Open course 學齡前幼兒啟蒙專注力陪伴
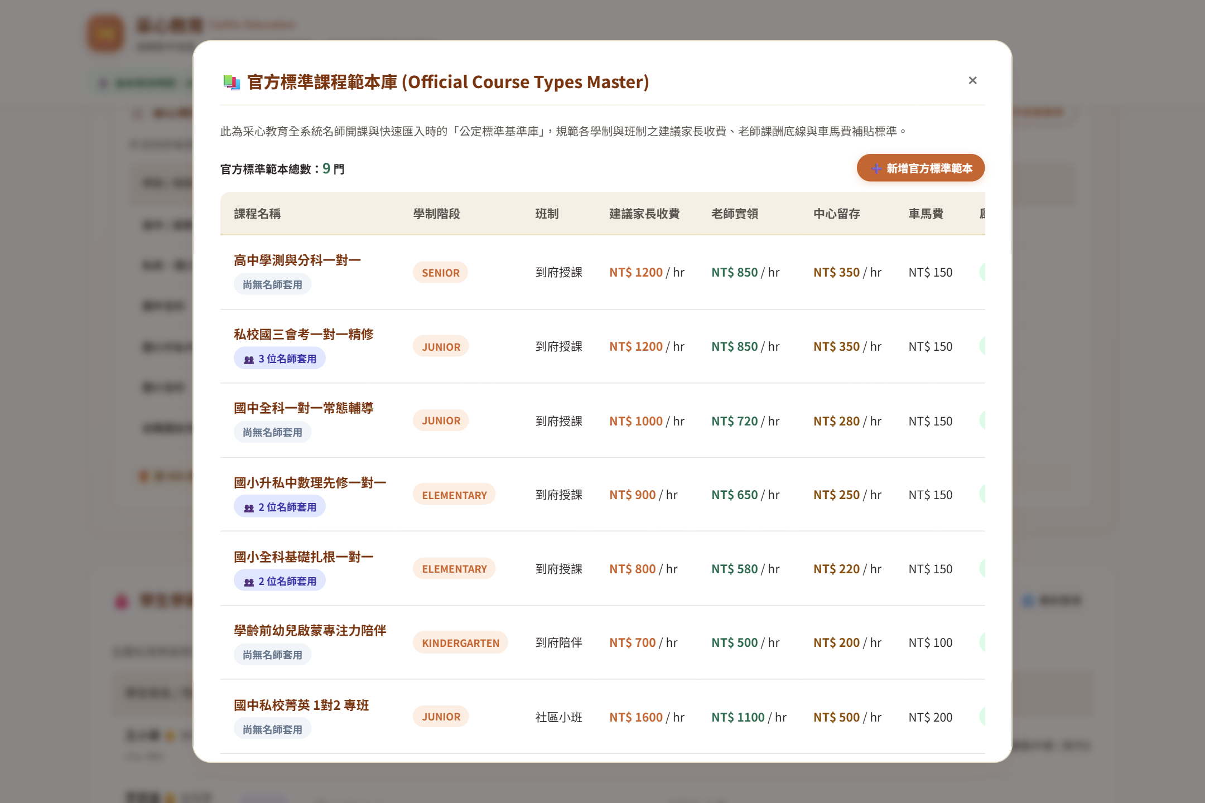This screenshot has height=803, width=1205. [310, 631]
